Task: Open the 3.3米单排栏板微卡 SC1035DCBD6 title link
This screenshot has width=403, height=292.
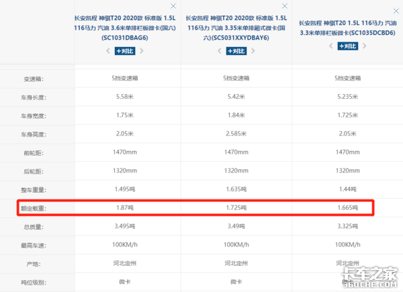Action: (x=348, y=28)
